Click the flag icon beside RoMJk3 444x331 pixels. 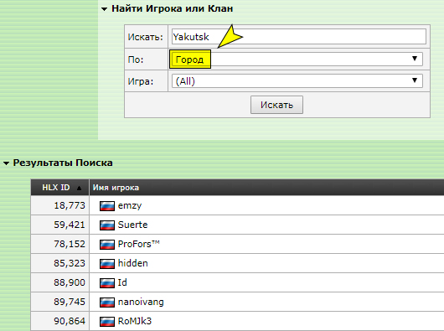(107, 322)
